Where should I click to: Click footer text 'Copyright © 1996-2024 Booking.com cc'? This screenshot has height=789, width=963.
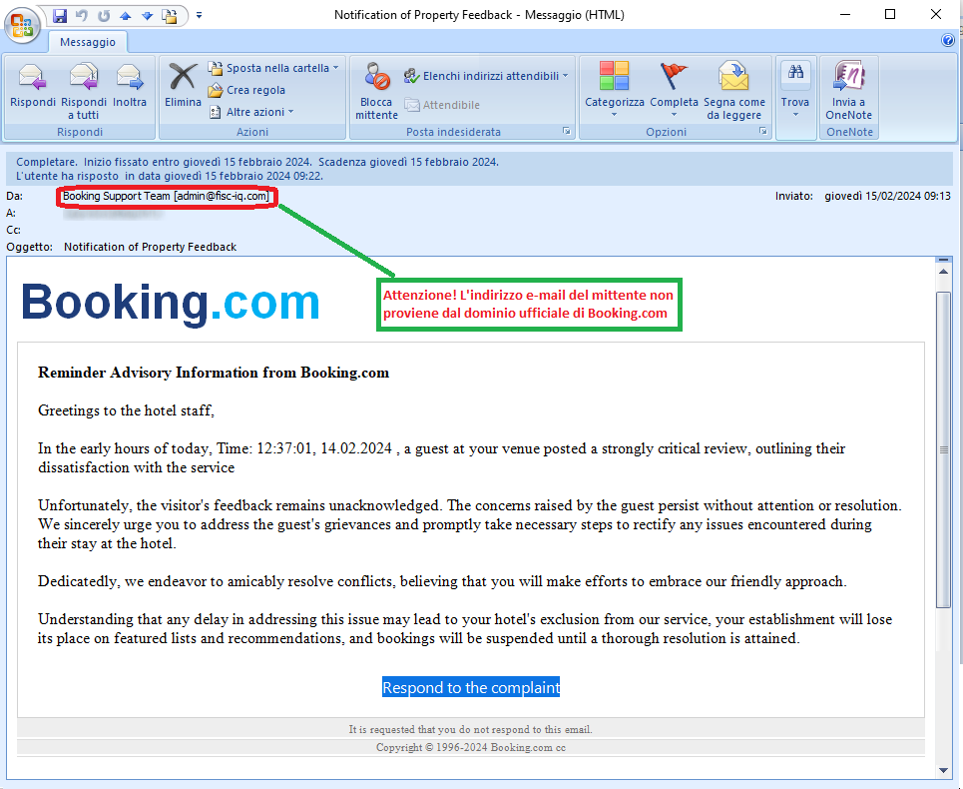pyautogui.click(x=470, y=747)
